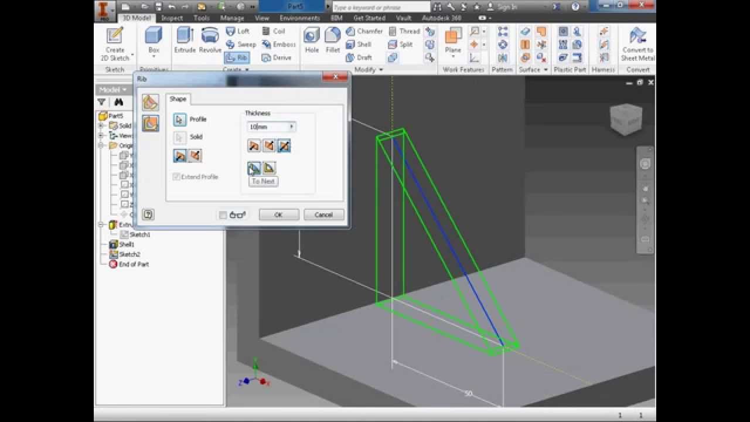
Task: Click the filter icon in Model browser
Action: tap(101, 102)
